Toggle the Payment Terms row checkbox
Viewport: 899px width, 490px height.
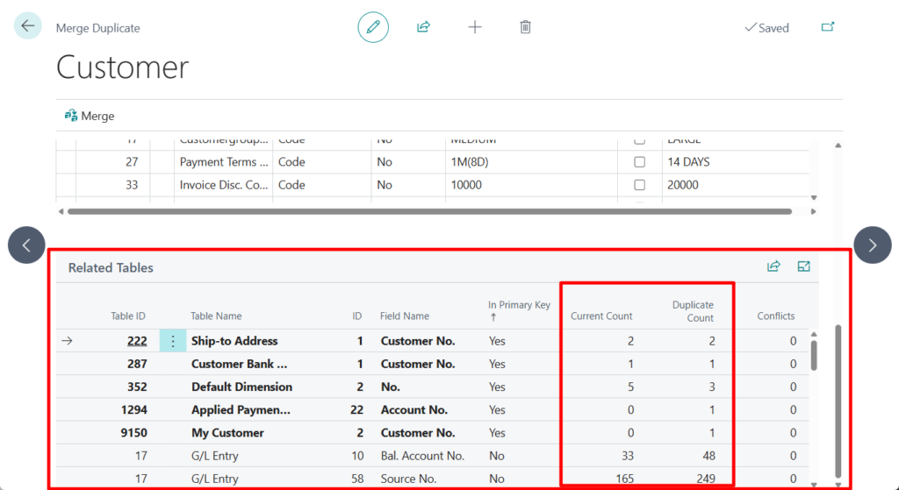coord(639,162)
